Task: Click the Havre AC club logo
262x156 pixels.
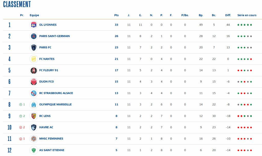Action: pyautogui.click(x=34, y=127)
